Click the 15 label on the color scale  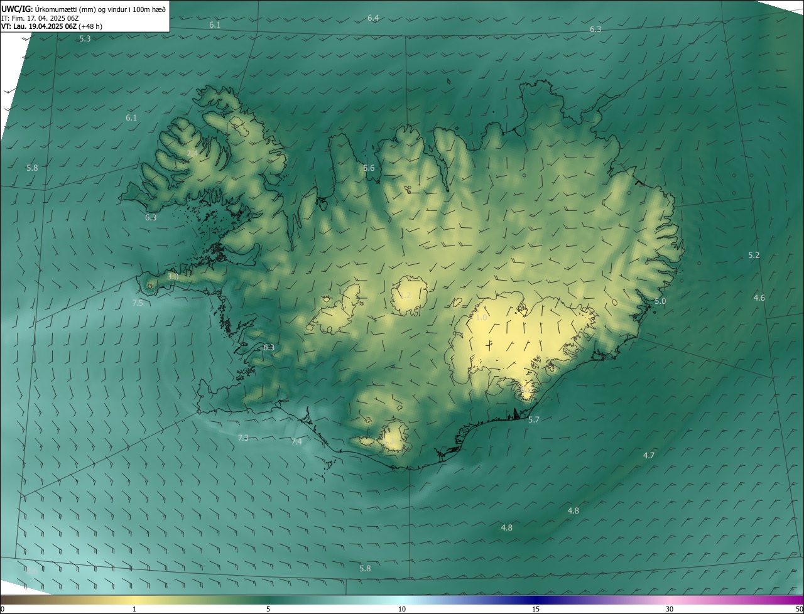pos(536,609)
